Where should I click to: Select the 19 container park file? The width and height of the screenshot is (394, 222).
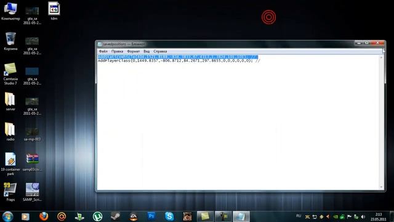10,164
